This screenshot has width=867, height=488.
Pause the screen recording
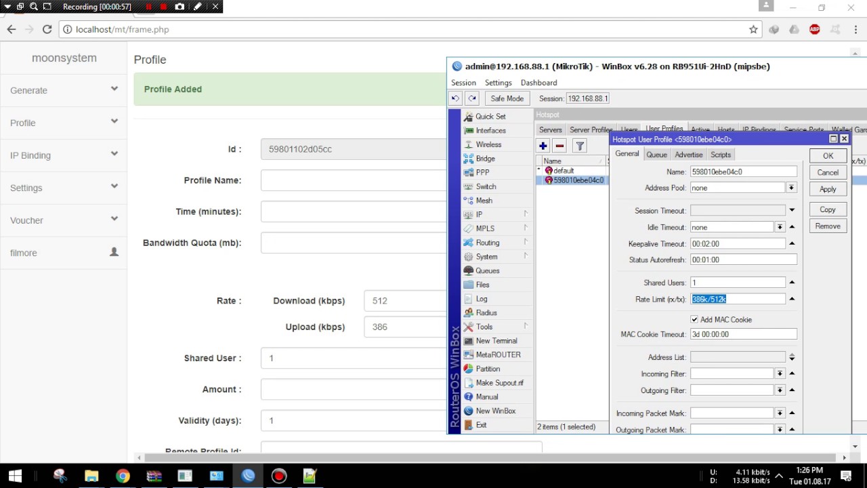(148, 7)
